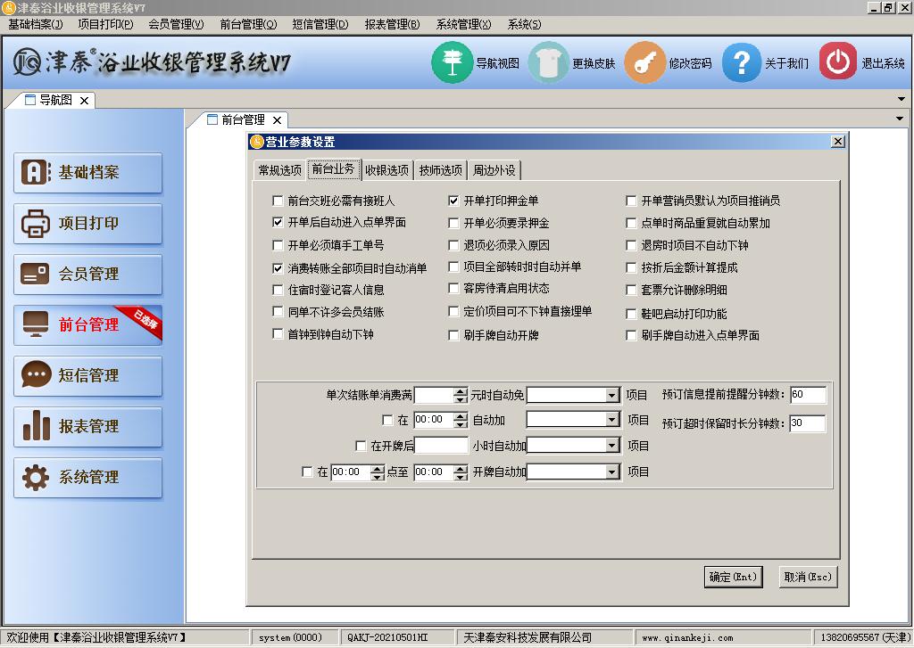The height and width of the screenshot is (648, 914).
Task: Click the 导航视图 signpost icon
Action: point(453,62)
